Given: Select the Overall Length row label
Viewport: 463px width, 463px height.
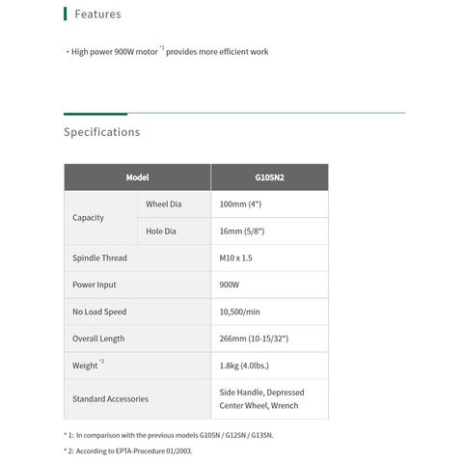Looking at the screenshot, I should [x=98, y=339].
